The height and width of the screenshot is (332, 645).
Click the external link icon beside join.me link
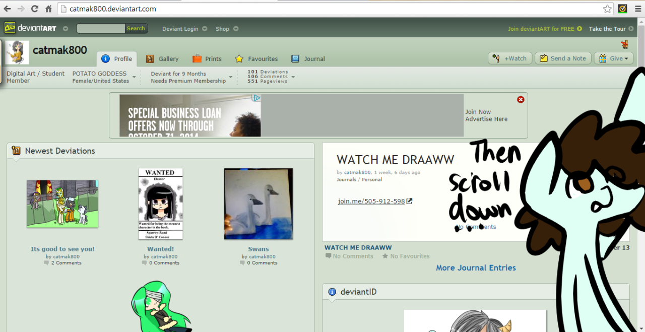410,201
